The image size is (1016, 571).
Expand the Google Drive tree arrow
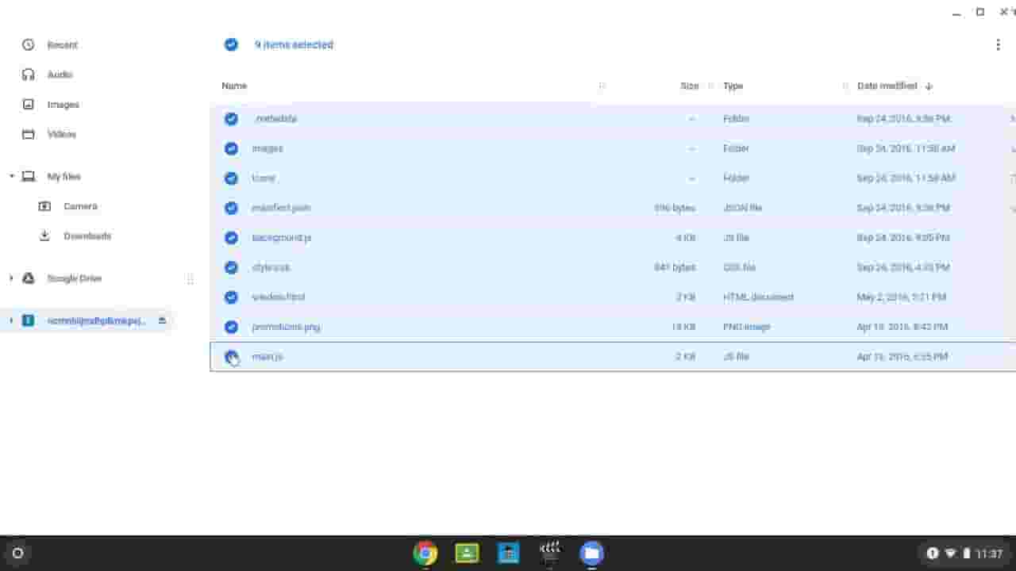coord(11,278)
